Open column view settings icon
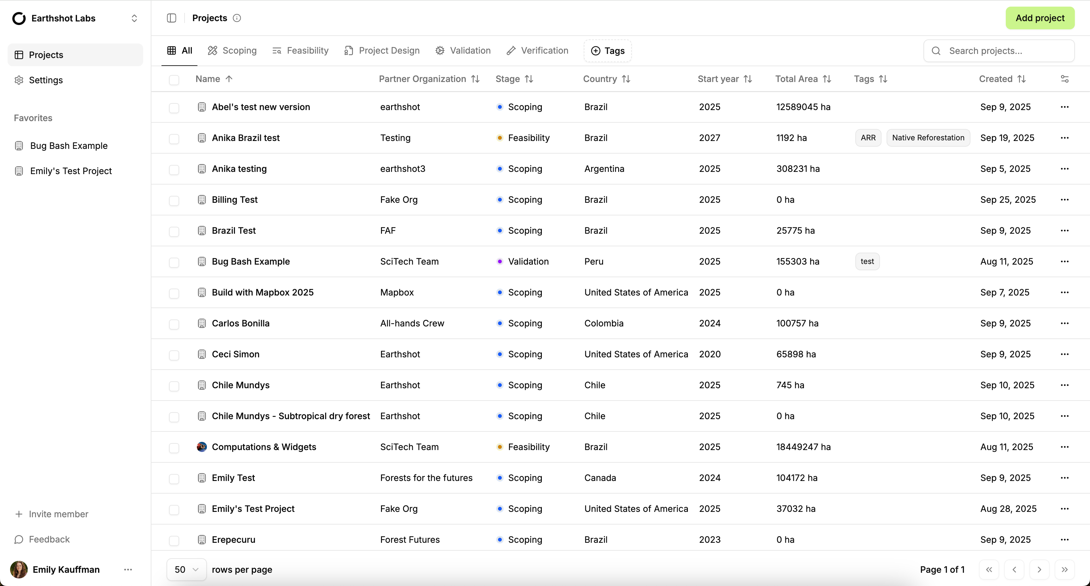 tap(1065, 79)
